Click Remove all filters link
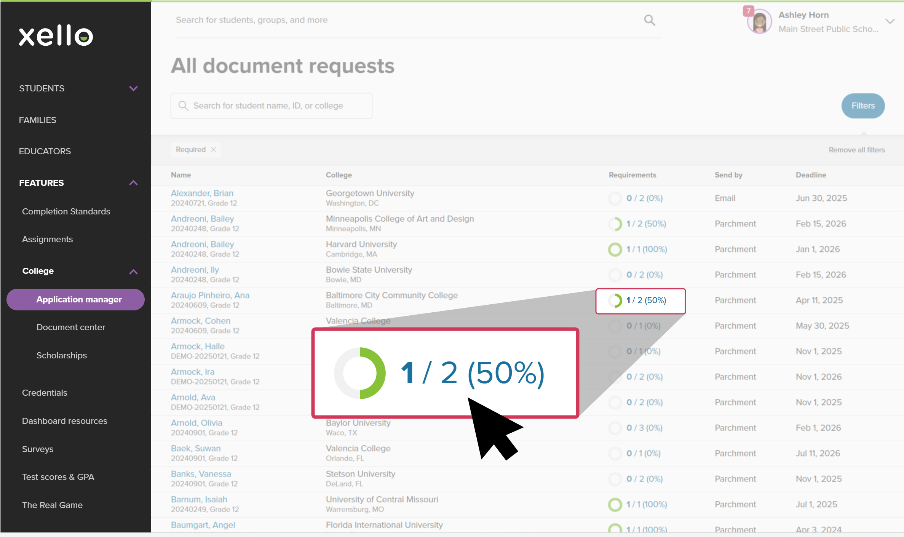Screen dimensions: 904x537 pyautogui.click(x=857, y=150)
